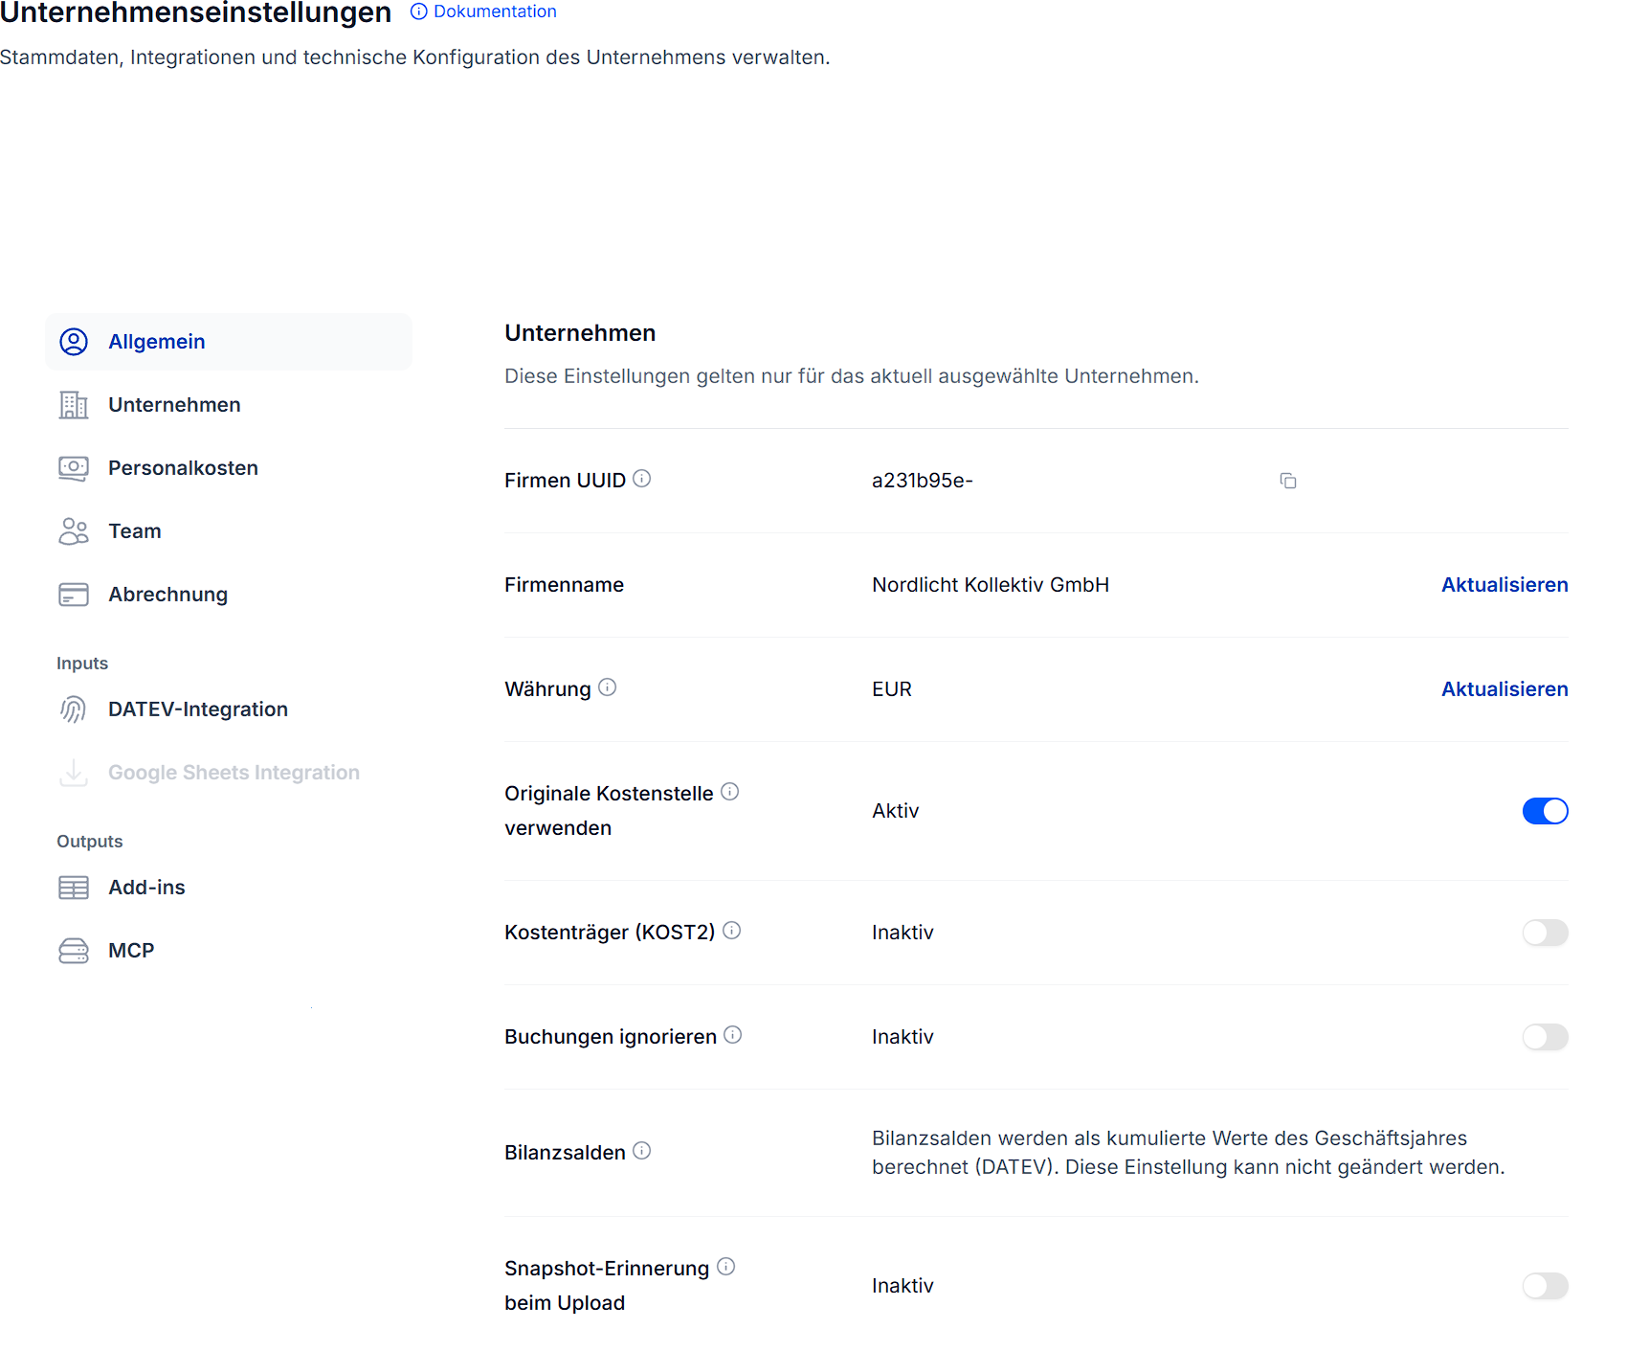Click the info icon beside Währung
1627x1351 pixels.
coord(608,687)
